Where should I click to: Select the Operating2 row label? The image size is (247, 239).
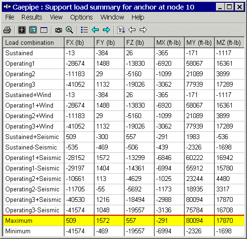point(20,74)
